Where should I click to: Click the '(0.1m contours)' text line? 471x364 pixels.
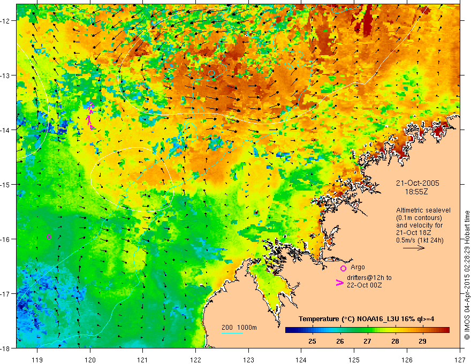point(419,218)
